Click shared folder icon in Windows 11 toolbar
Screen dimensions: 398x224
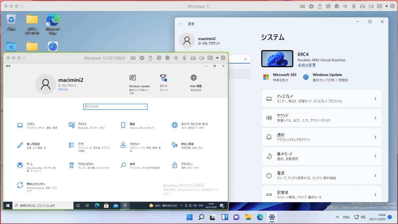point(380,6)
